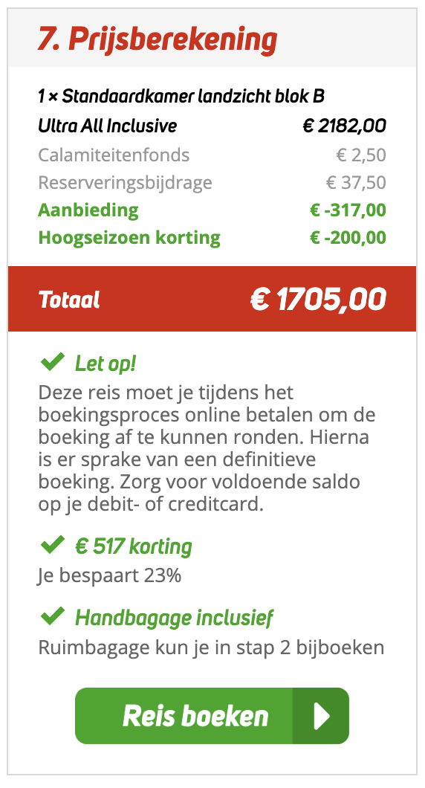This screenshot has height=788, width=425.
Task: Click the checkmark next to Let op!
Action: click(x=52, y=361)
